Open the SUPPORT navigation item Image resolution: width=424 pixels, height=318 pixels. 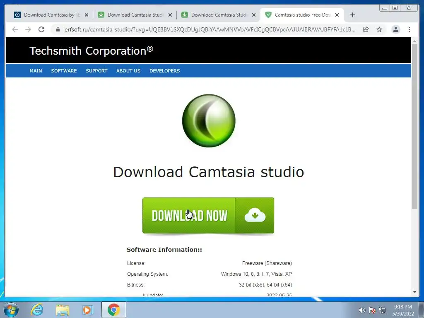pos(96,71)
